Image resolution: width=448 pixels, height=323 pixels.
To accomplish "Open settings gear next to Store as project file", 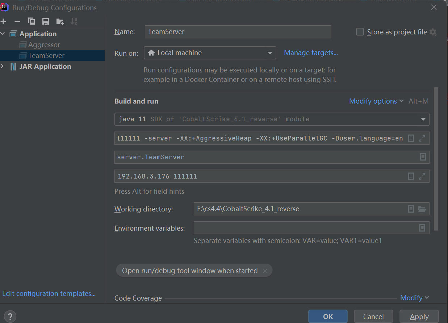I will tap(433, 32).
